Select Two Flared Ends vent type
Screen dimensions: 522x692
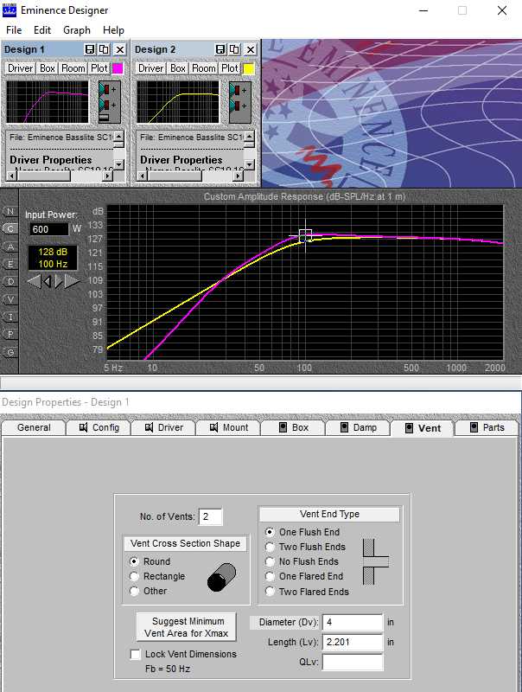(x=308, y=592)
